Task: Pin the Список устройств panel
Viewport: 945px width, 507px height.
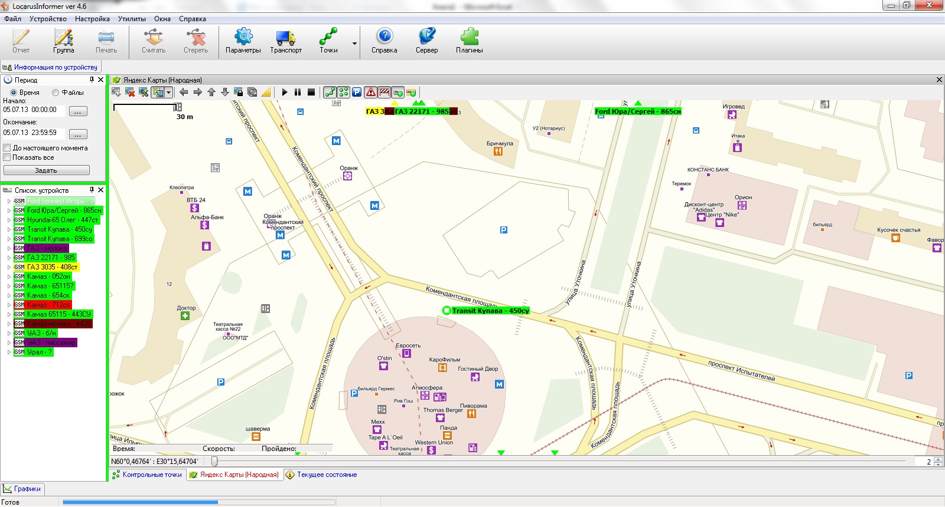Action: [x=92, y=190]
